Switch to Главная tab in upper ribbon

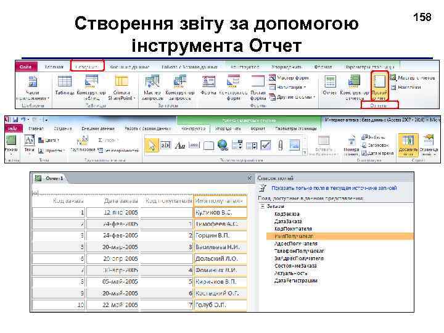pos(54,67)
